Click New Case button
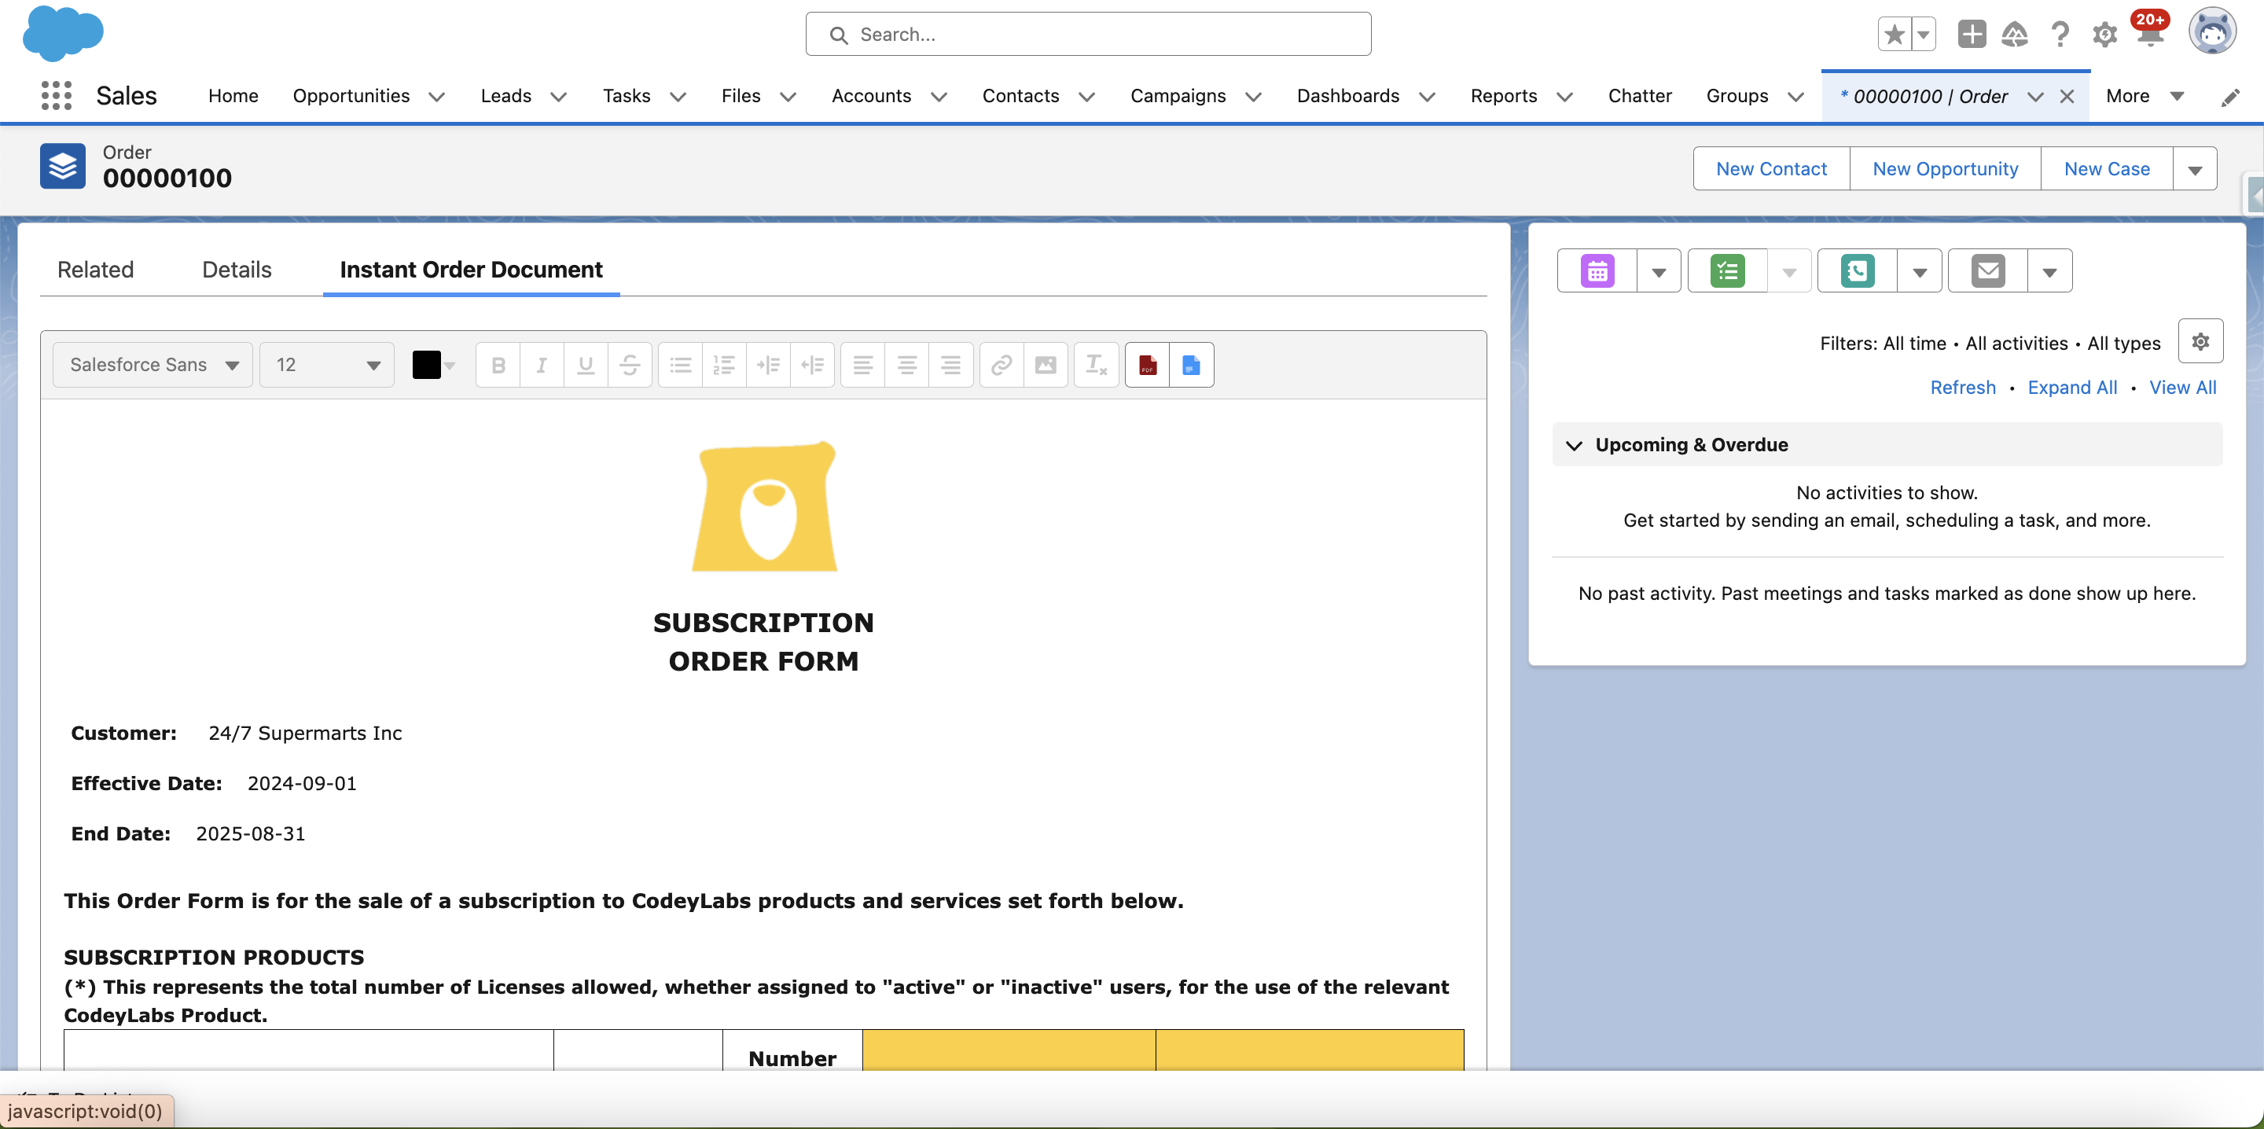Image resolution: width=2264 pixels, height=1129 pixels. (2107, 169)
